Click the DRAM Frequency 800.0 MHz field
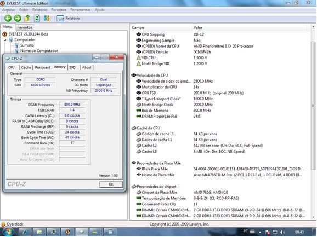The image size is (317, 237). 72,105
